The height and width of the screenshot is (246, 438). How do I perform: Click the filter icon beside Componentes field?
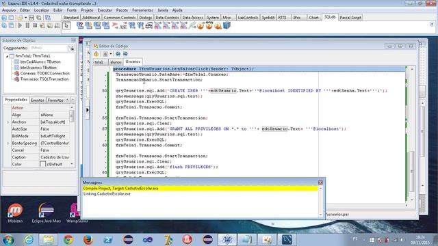(x=71, y=48)
